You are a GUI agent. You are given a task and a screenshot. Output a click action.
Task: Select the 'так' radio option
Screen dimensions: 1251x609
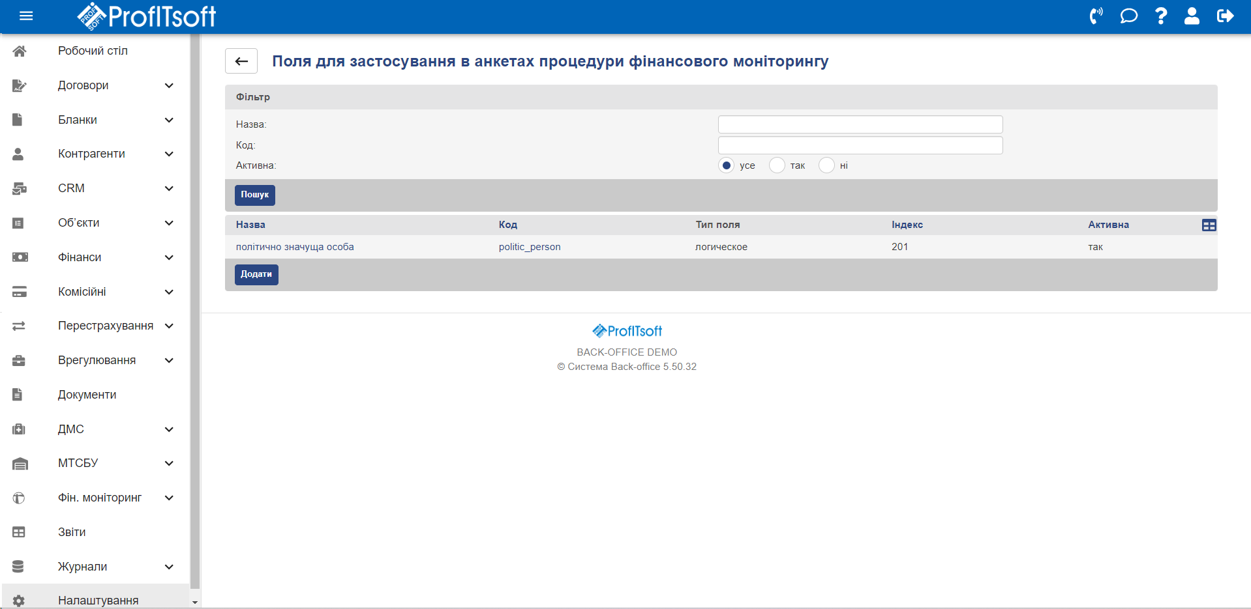[776, 165]
